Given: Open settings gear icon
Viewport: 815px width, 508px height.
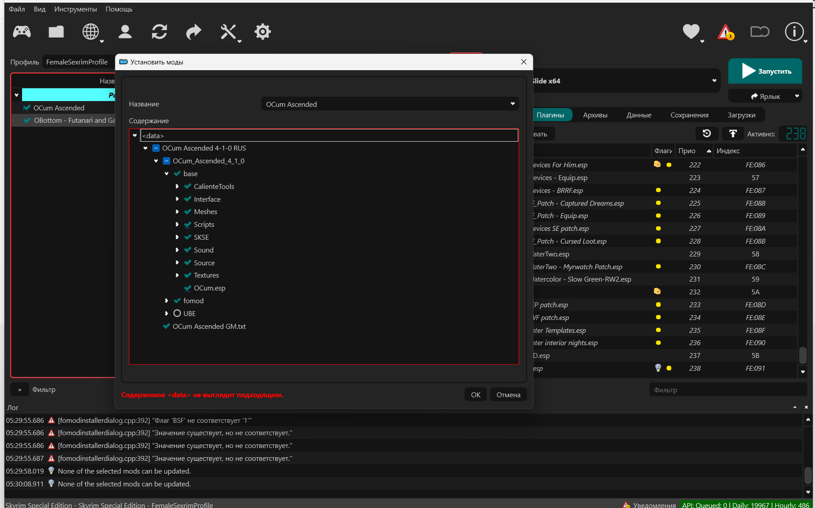Looking at the screenshot, I should pyautogui.click(x=263, y=32).
